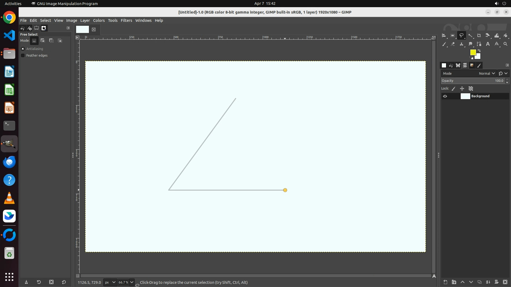Click the yellow foreground color swatch
The height and width of the screenshot is (287, 511).
tap(473, 52)
